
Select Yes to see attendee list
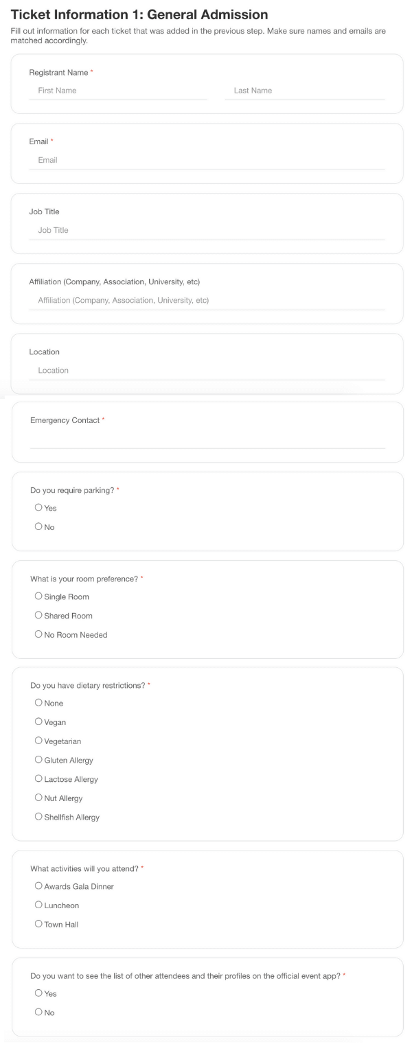click(38, 993)
